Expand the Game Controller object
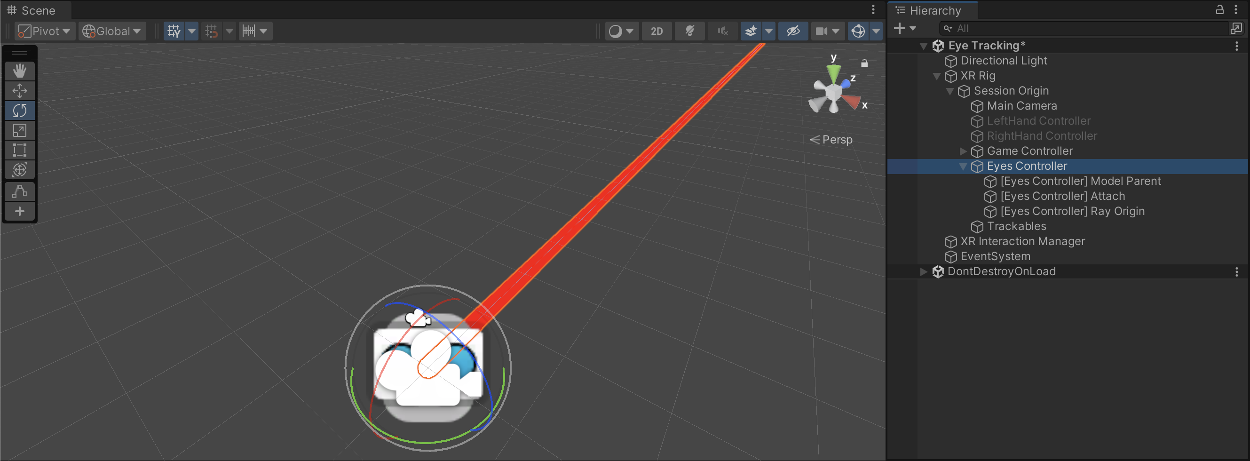Viewport: 1250px width, 461px height. 963,151
